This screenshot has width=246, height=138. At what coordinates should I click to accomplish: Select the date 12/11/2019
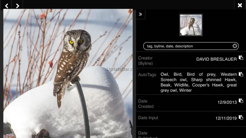[226, 118]
